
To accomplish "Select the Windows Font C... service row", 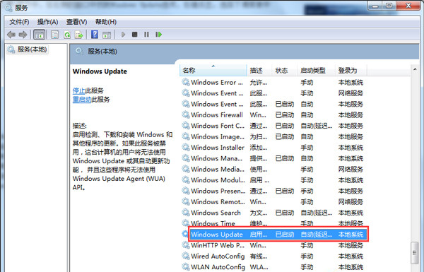I will pos(273,126).
